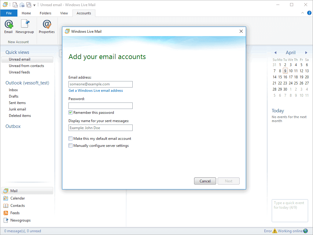Click the Error warning icon in status bar
This screenshot has height=235, width=313.
pyautogui.click(x=275, y=231)
